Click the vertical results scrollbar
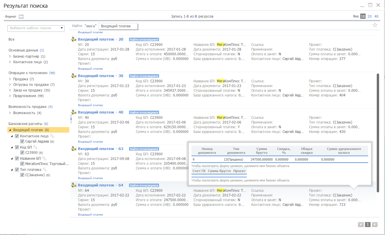This screenshot has width=385, height=235. coord(378,133)
